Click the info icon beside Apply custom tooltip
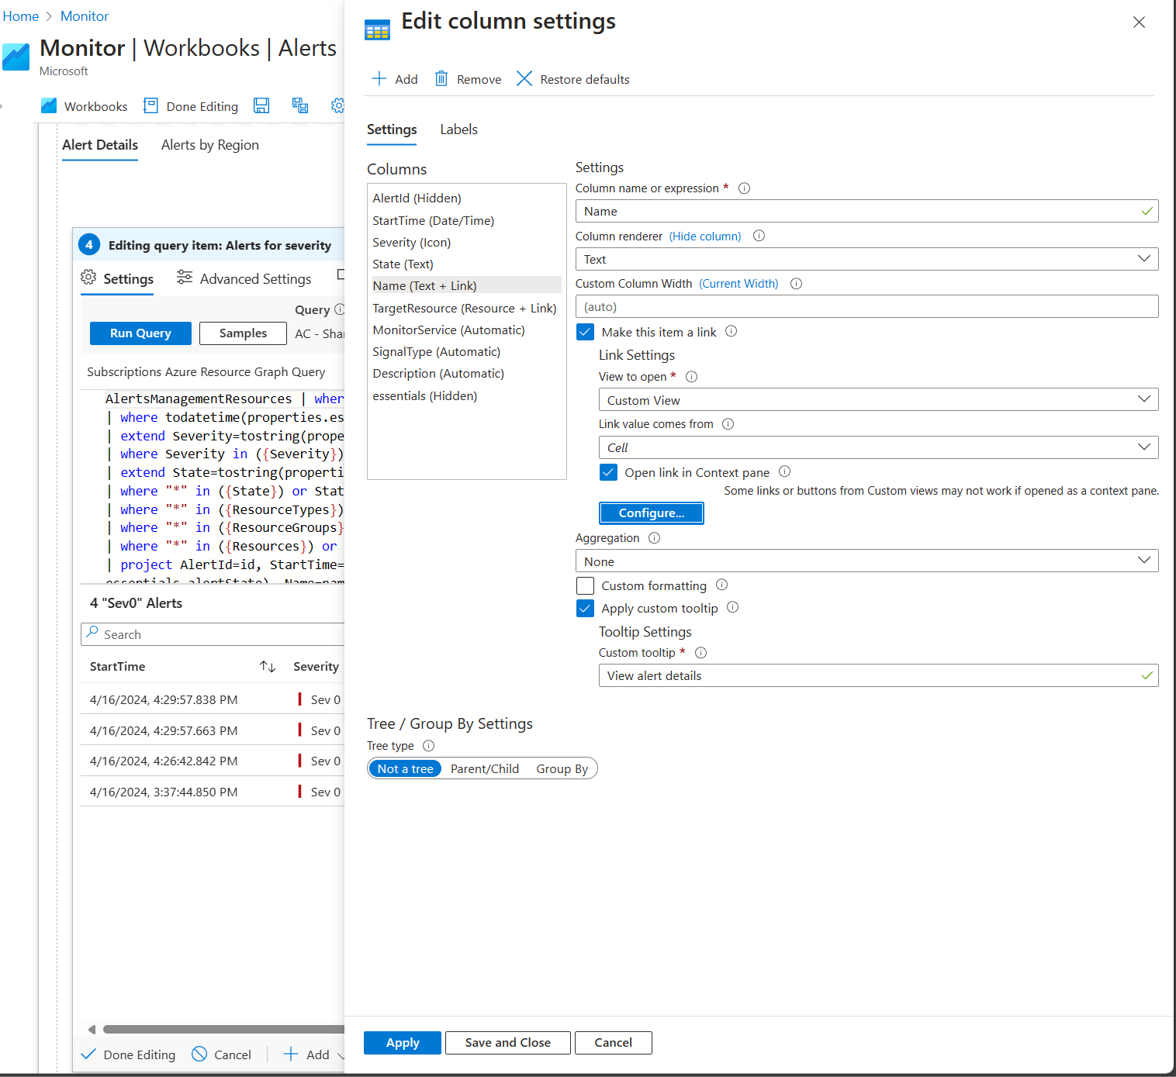This screenshot has height=1077, width=1176. click(x=732, y=607)
